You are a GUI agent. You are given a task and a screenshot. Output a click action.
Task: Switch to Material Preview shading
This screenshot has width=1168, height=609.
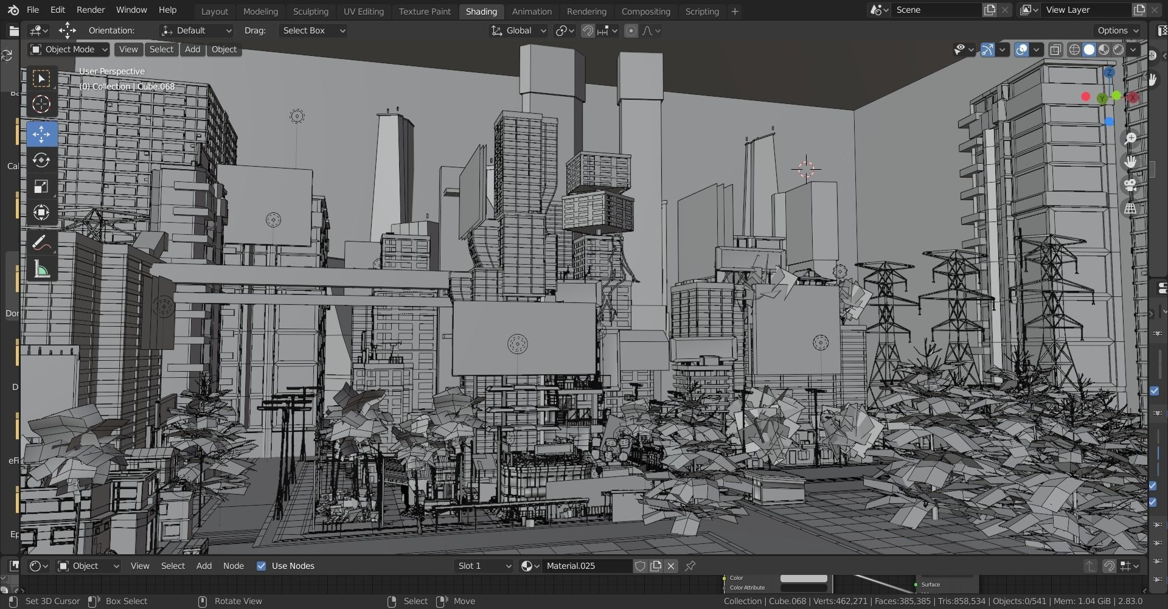click(1104, 50)
